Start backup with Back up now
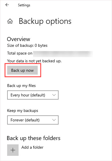Viewport: 112px width, 161px height. tap(22, 70)
